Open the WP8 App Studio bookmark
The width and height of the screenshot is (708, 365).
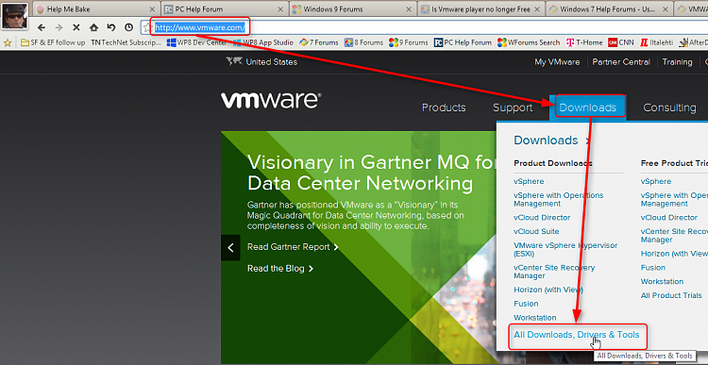click(x=263, y=42)
